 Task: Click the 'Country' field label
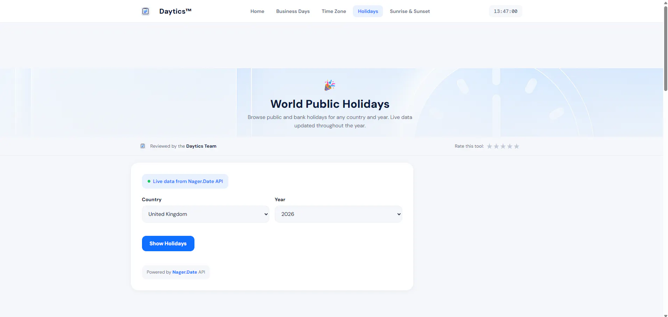point(151,199)
